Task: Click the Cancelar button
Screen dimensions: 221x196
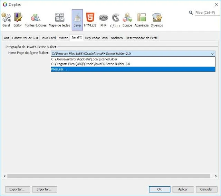Action: pos(206,189)
